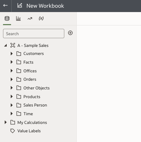141x142 pixels.
Task: Open the Analytics trend line tab
Action: [30, 18]
